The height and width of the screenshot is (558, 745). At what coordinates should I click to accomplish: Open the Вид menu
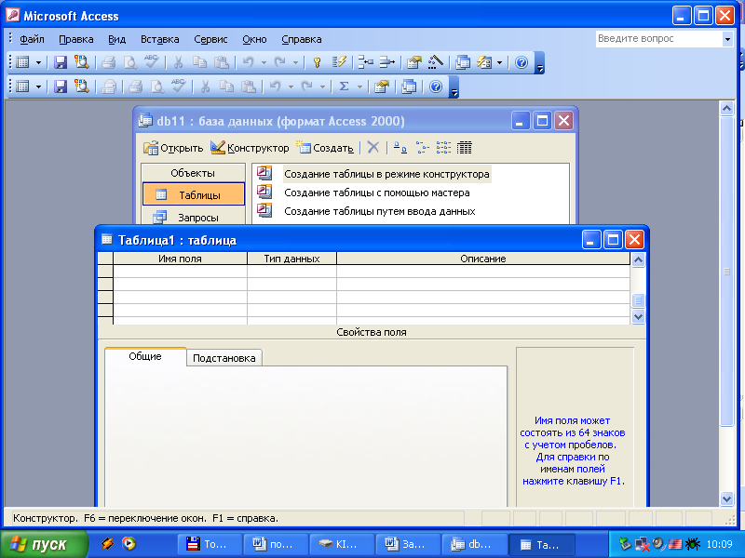pos(117,39)
